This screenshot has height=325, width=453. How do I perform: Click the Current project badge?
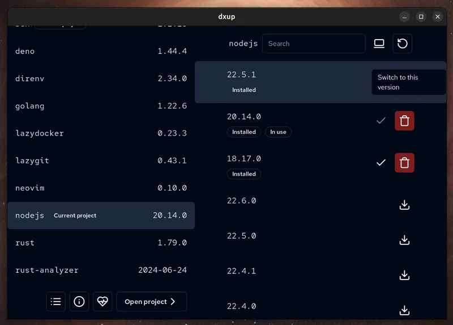(x=75, y=216)
